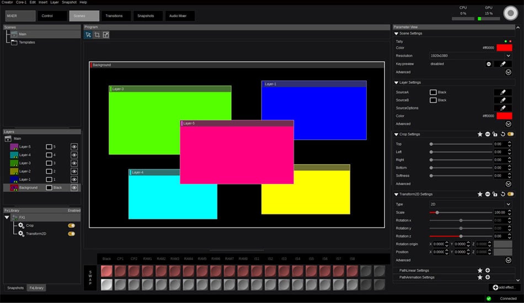Image resolution: width=524 pixels, height=303 pixels.
Task: Hide Layer-5 with its eye icon
Action: click(x=74, y=147)
